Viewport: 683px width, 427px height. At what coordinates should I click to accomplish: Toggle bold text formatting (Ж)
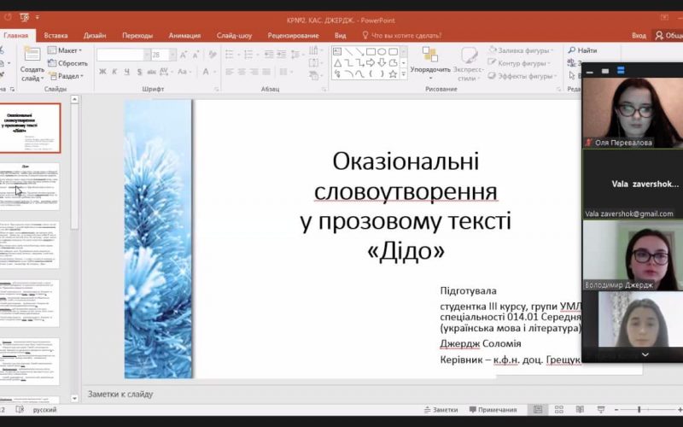click(102, 72)
